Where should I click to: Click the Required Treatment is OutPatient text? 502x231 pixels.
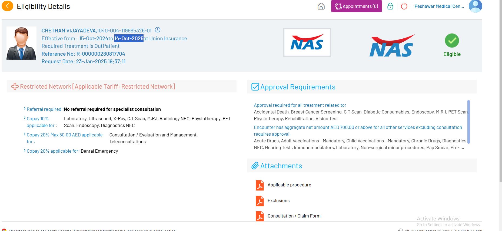point(81,46)
